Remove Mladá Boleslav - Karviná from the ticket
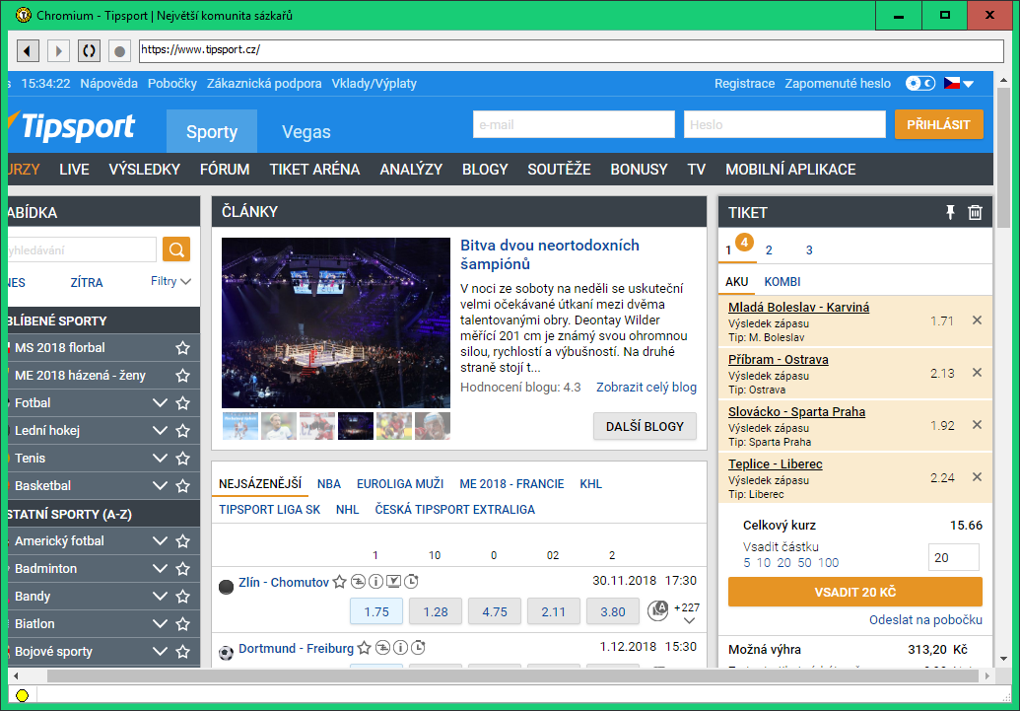This screenshot has height=711, width=1020. tap(977, 320)
